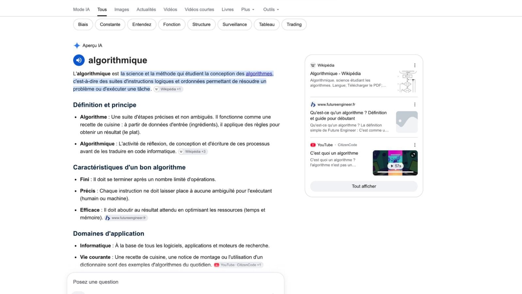Open C'est quoi un algorithme video title
Screen dimensions: 522x294
pos(334,153)
